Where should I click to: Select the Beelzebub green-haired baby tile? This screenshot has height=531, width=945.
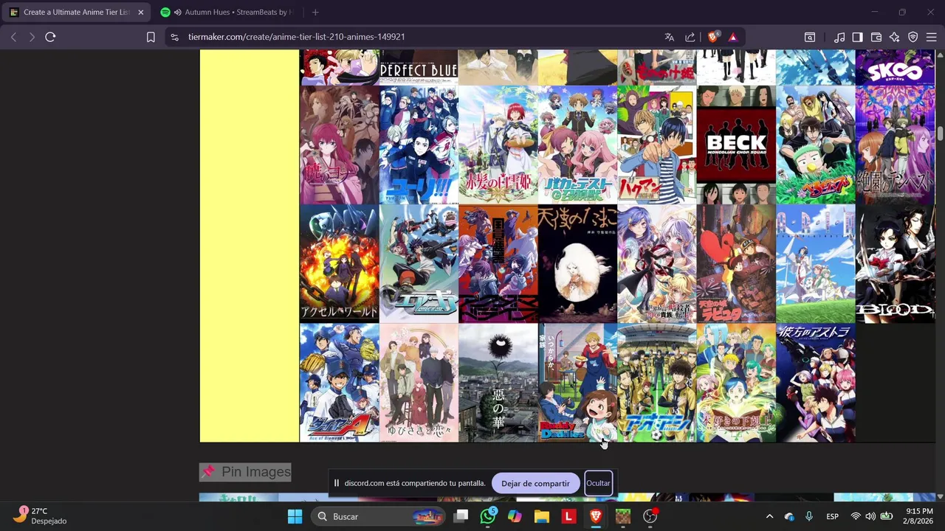coord(816,145)
